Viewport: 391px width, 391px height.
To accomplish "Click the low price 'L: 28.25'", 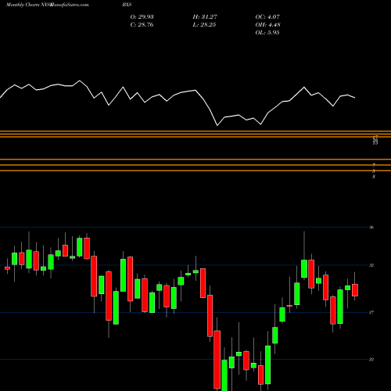I will tap(204, 25).
